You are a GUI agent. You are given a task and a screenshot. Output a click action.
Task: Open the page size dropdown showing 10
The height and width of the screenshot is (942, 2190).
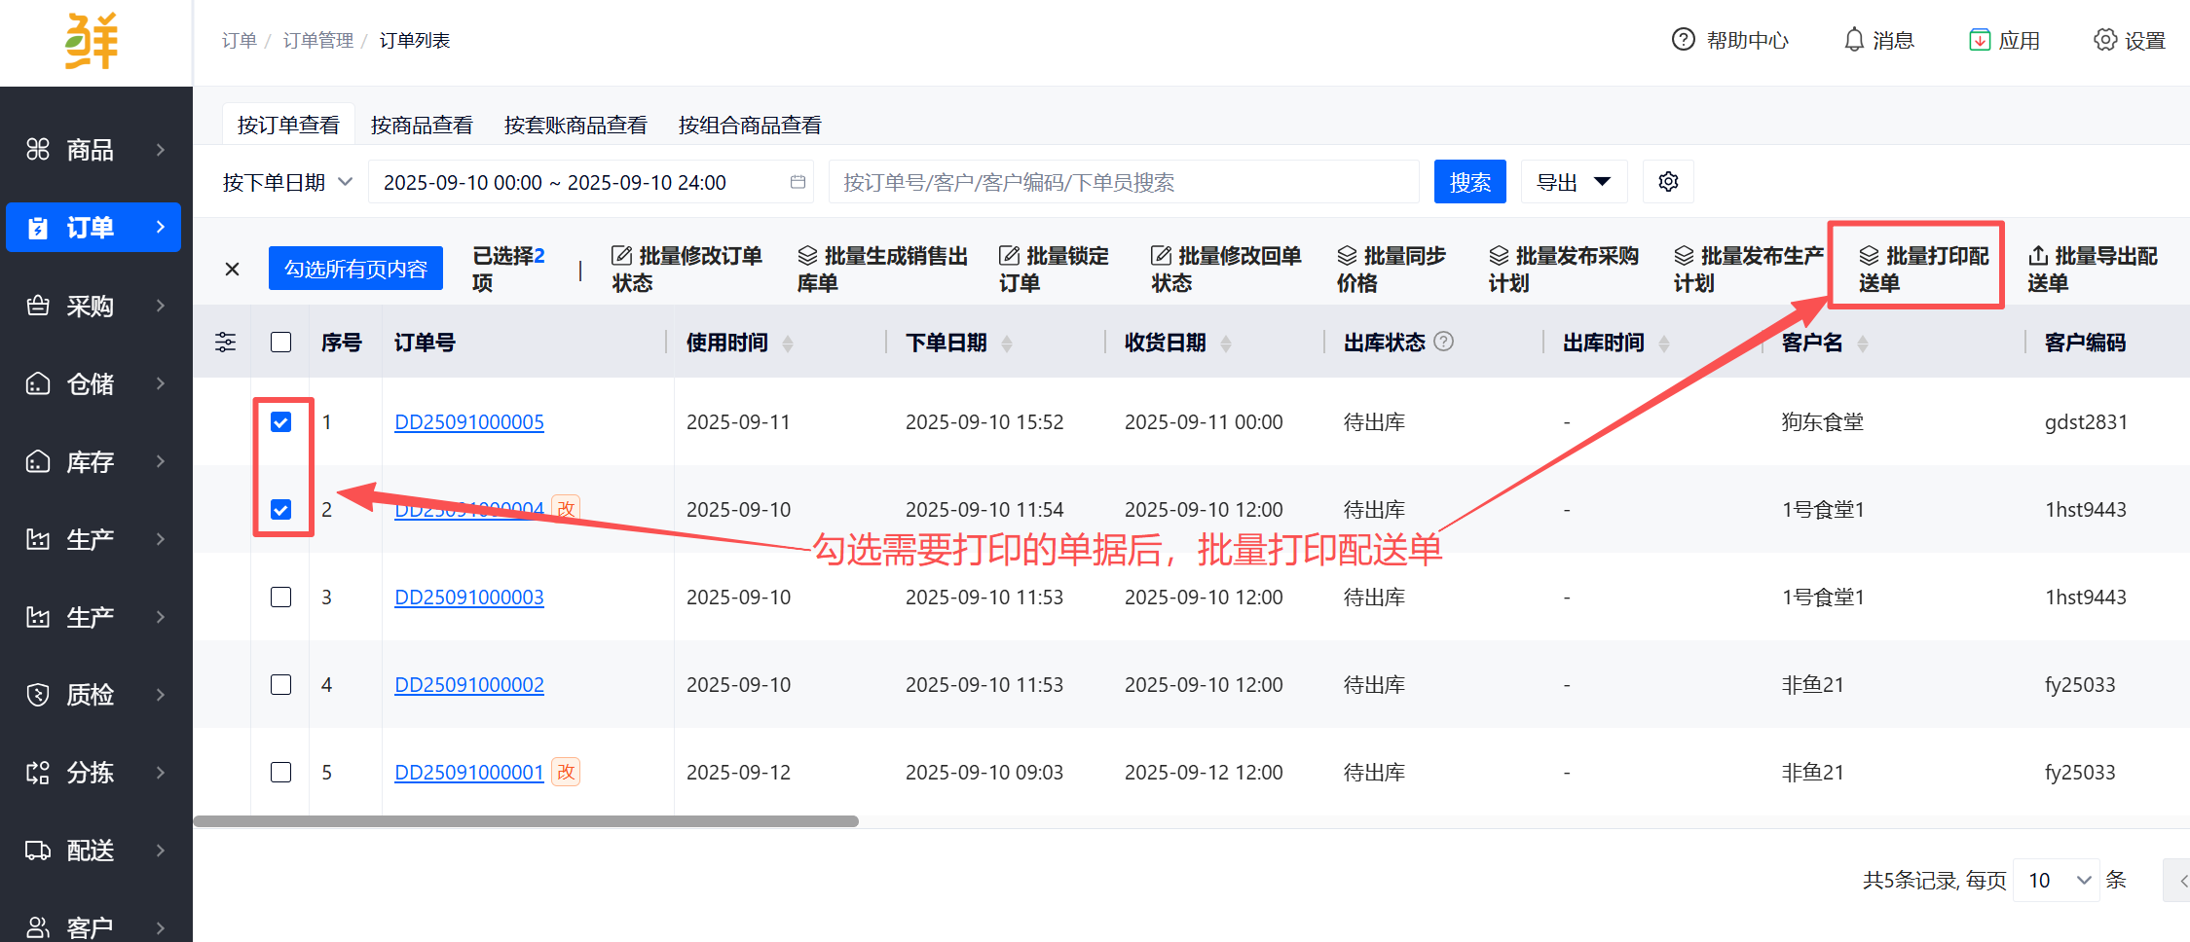click(2057, 880)
